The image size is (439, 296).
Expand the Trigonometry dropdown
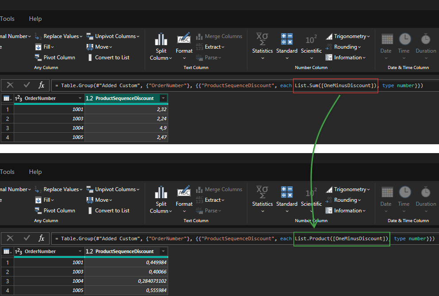349,36
